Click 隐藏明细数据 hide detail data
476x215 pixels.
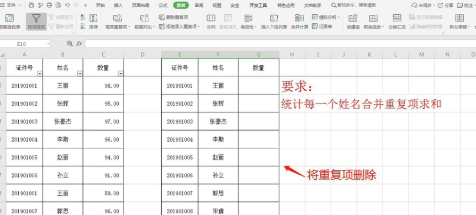[426, 26]
